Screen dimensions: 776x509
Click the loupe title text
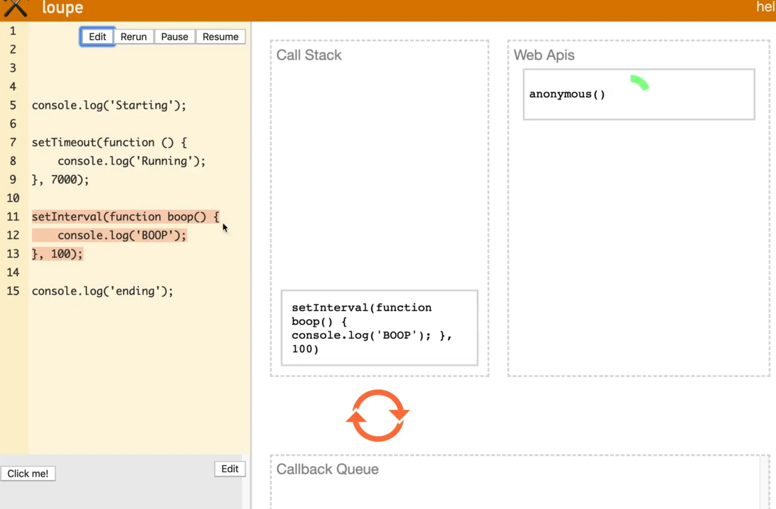pos(62,8)
